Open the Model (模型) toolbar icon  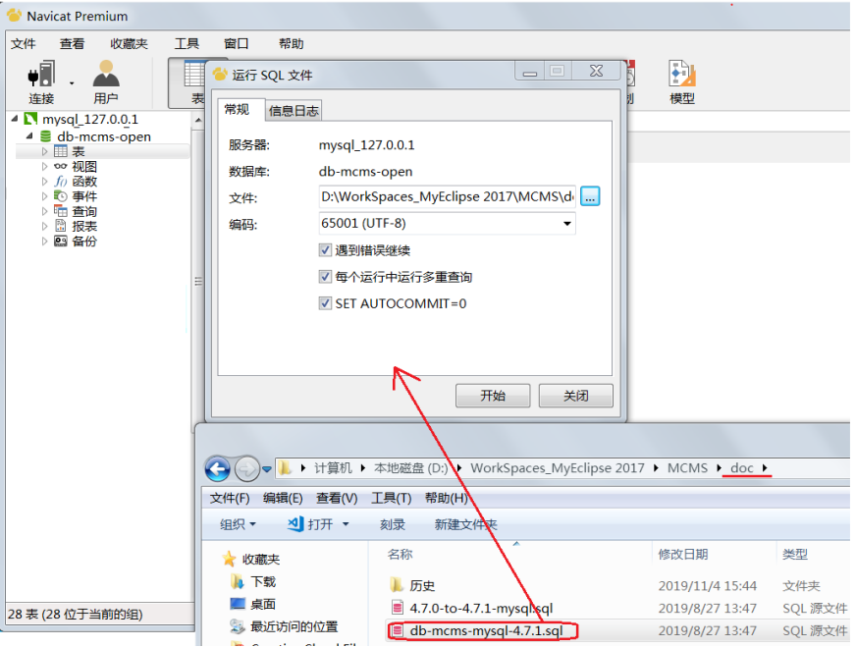point(682,81)
